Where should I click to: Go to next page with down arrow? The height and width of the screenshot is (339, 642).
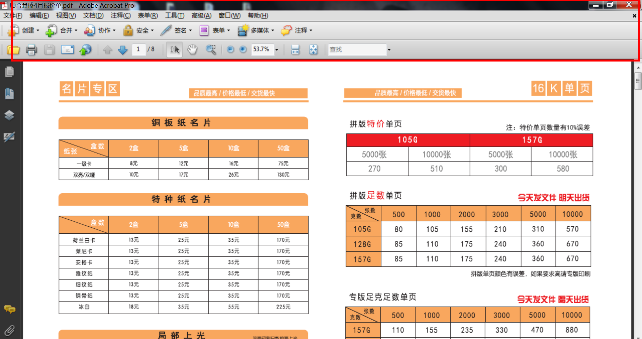pyautogui.click(x=123, y=50)
